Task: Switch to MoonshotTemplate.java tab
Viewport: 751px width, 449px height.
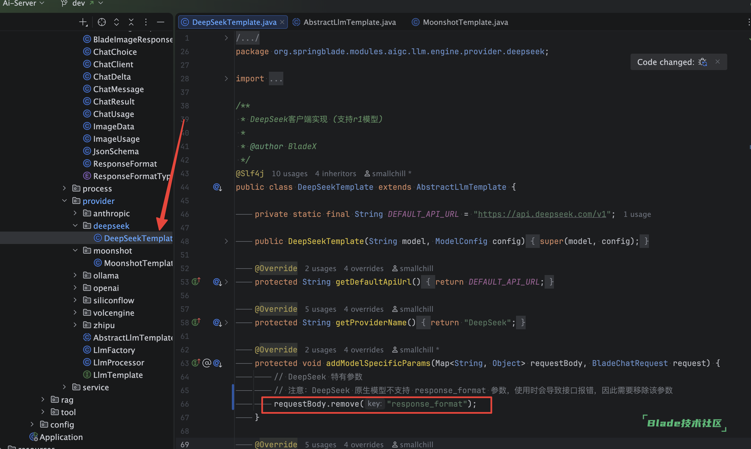Action: click(465, 22)
